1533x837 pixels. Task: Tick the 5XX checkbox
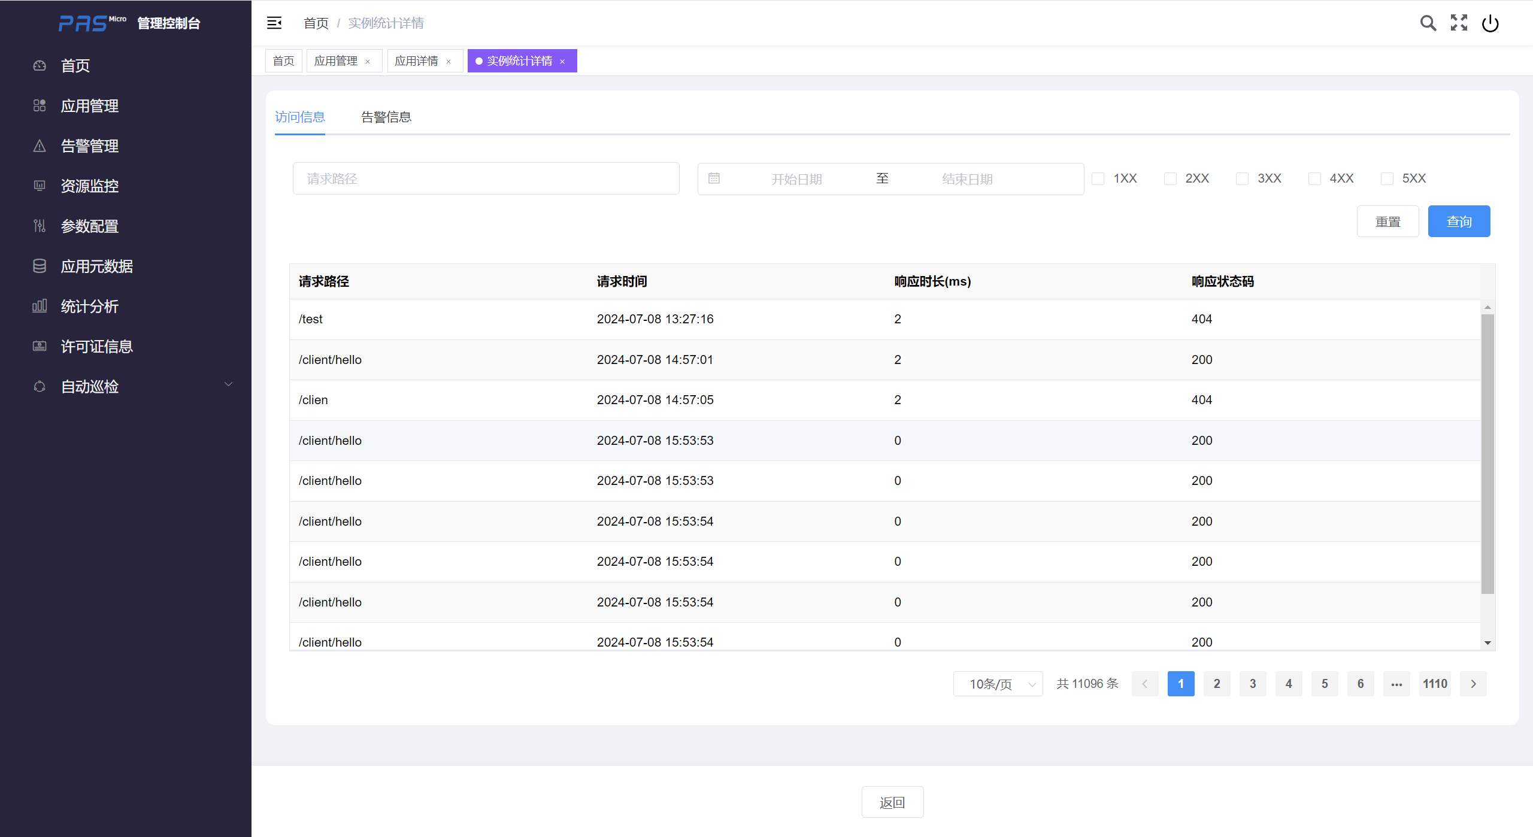click(x=1387, y=178)
